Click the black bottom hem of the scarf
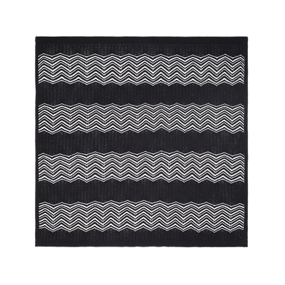This screenshot has width=285, height=285. (142, 239)
